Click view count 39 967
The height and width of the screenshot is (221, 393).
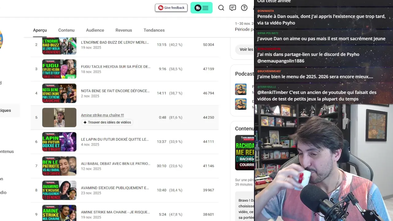tap(208, 190)
